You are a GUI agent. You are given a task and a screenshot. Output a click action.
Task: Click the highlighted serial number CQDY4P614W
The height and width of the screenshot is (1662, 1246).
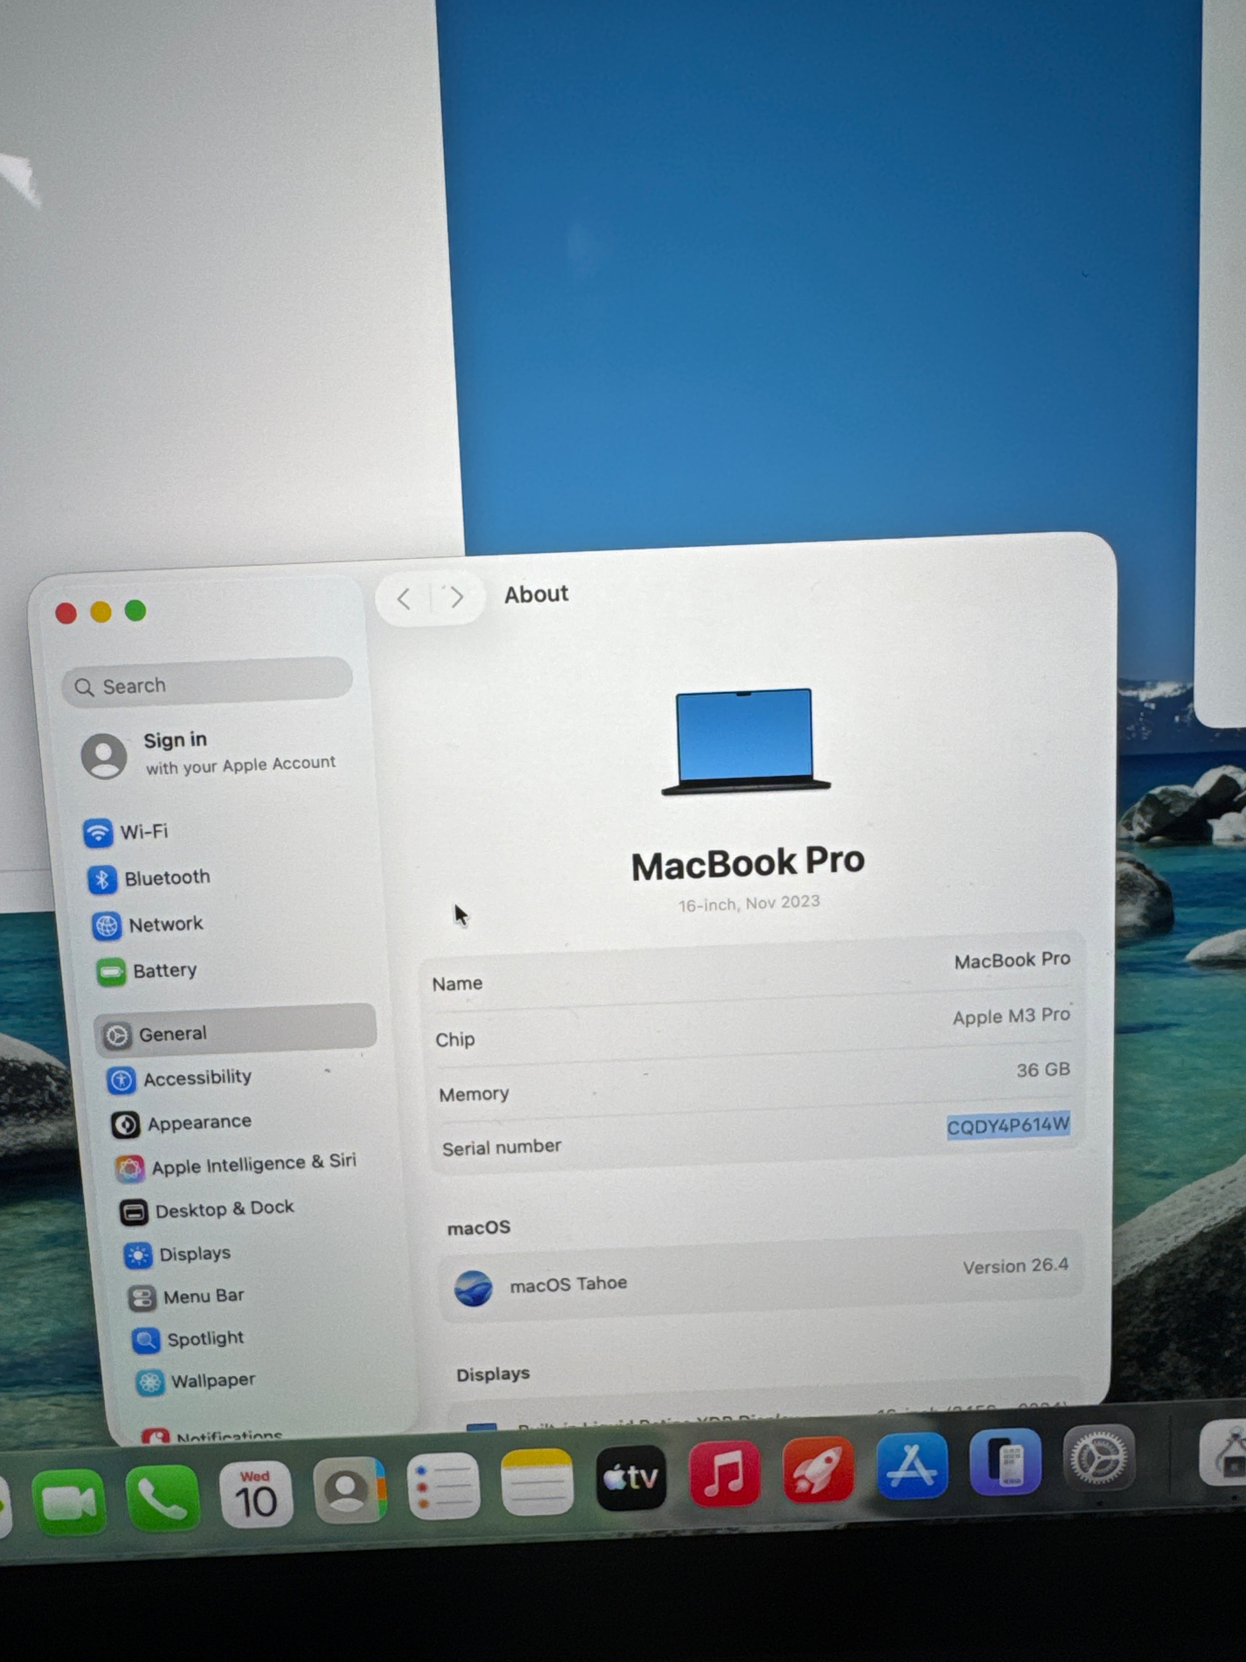(1008, 1125)
